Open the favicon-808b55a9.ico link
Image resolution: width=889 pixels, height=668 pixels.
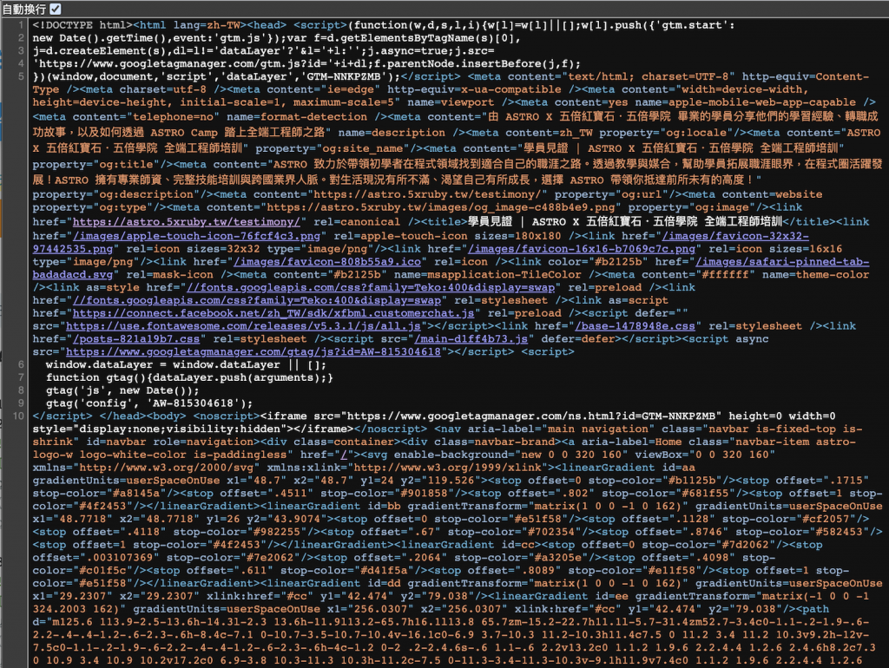pyautogui.click(x=327, y=262)
